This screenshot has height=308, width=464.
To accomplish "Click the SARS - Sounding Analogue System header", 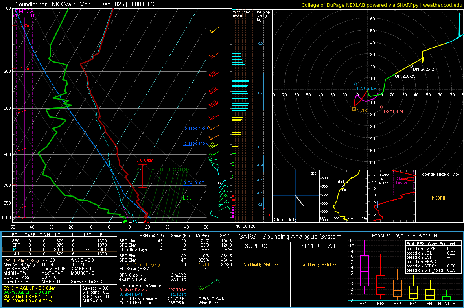I will [x=290, y=237].
